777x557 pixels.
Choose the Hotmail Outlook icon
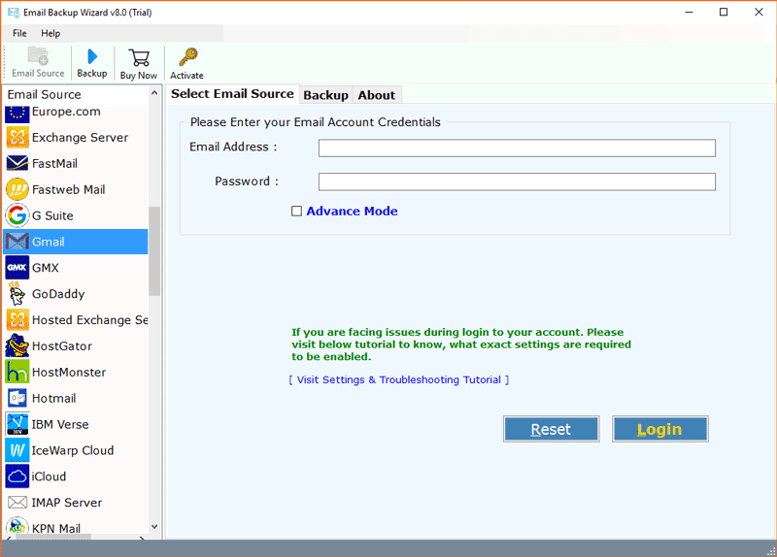point(17,398)
